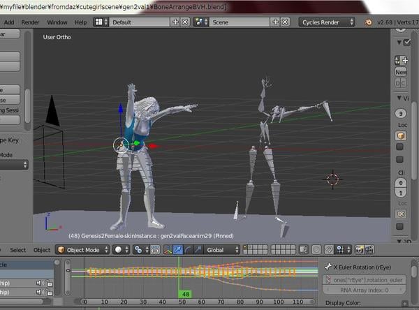Select the translate manipulator arrow icon
419x310 pixels.
click(178, 249)
